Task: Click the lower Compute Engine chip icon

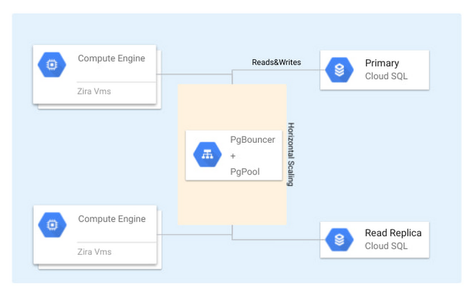Action: tap(52, 225)
